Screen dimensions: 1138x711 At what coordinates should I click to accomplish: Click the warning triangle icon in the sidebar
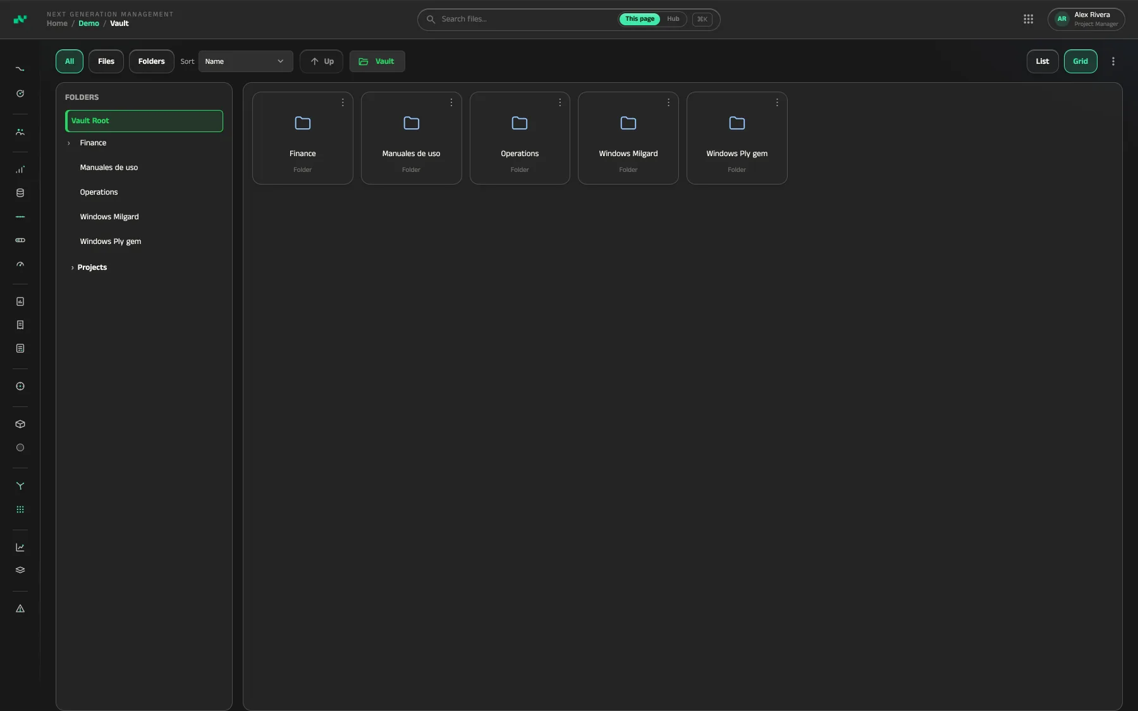20,609
